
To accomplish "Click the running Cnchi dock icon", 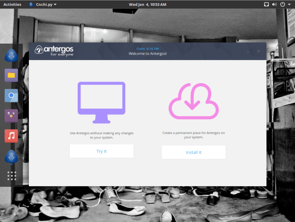I will pos(11,156).
